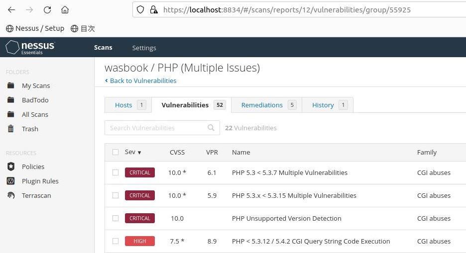Click CRITICAL badge of PHP Unsupported Version row
Screen dimensions: 466x253
click(140, 218)
